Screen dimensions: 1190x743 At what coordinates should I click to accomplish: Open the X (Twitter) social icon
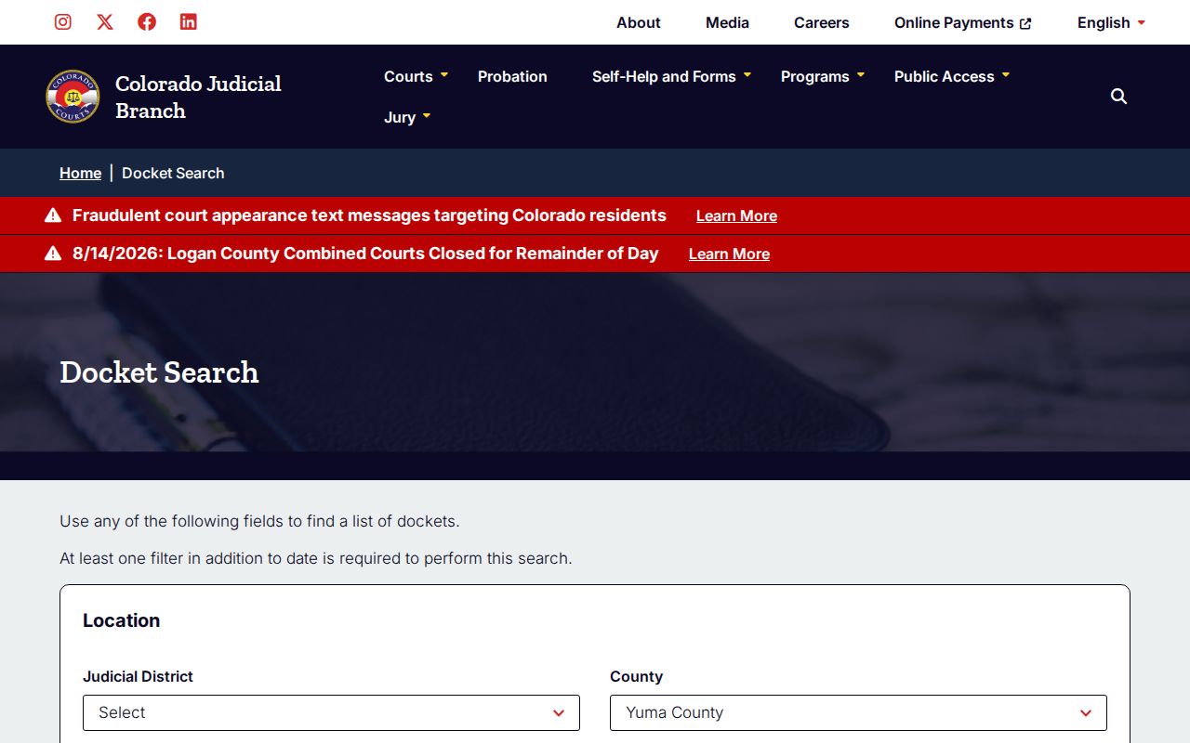click(x=105, y=21)
